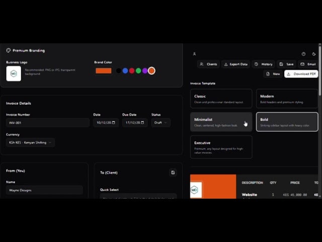Choose the Minimalist template
The width and height of the screenshot is (322, 242).
221,122
